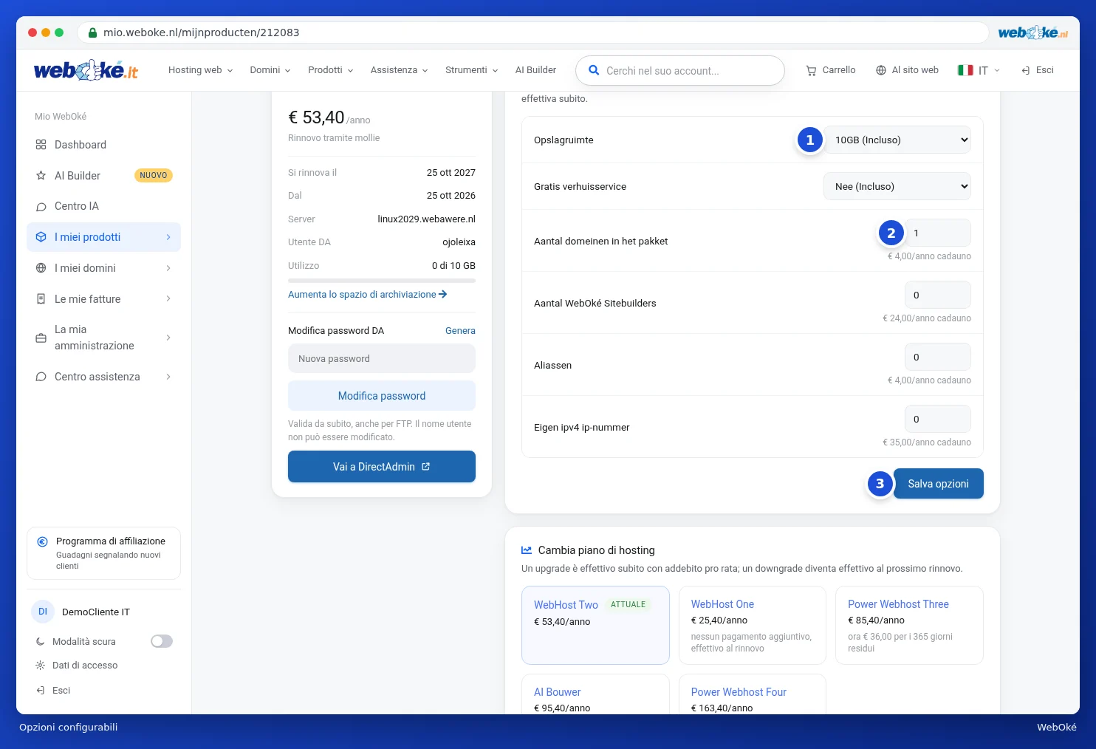Select the Power Webhost Three plan card
This screenshot has height=749, width=1096.
click(909, 625)
